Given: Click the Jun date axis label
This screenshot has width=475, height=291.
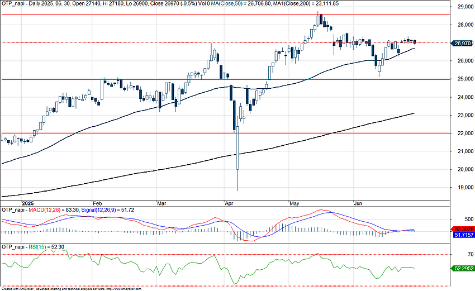Looking at the screenshot, I should 358,203.
